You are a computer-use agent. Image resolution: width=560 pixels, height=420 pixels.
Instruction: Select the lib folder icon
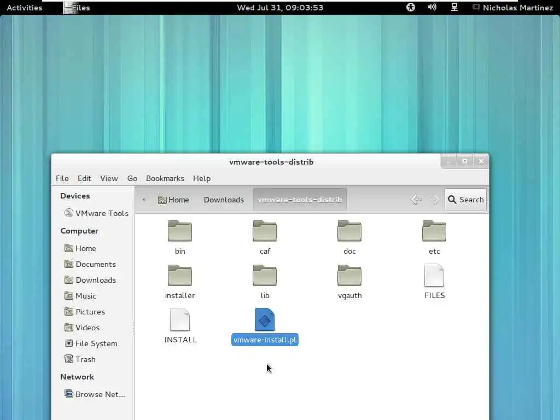pyautogui.click(x=265, y=276)
